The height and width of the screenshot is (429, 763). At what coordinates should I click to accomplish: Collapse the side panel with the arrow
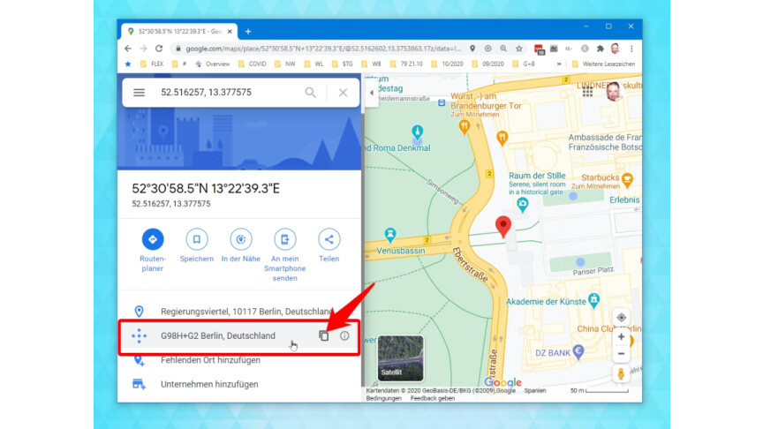(x=371, y=93)
